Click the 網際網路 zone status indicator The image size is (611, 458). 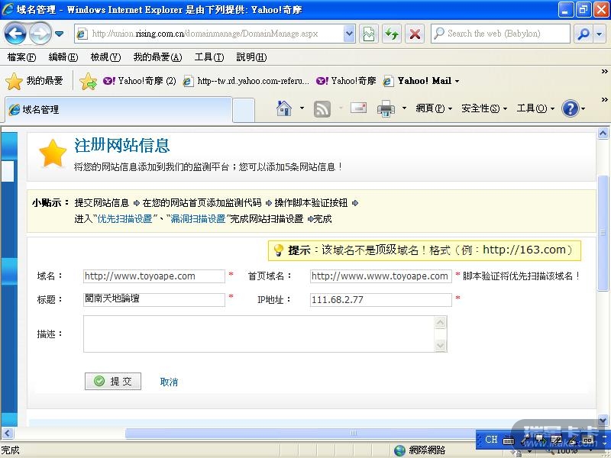pos(419,450)
